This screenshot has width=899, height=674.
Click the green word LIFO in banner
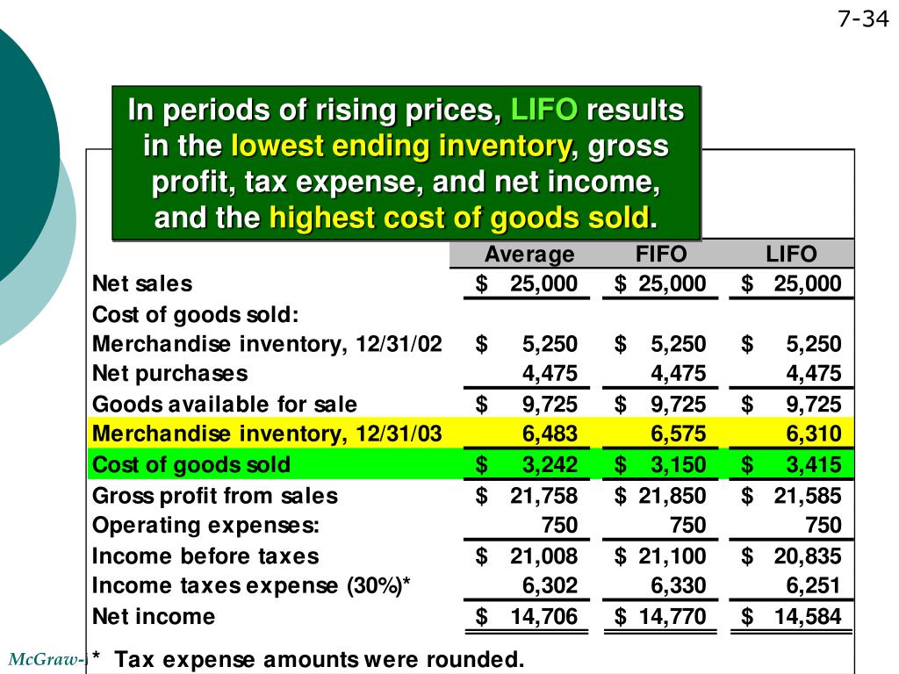coord(544,109)
